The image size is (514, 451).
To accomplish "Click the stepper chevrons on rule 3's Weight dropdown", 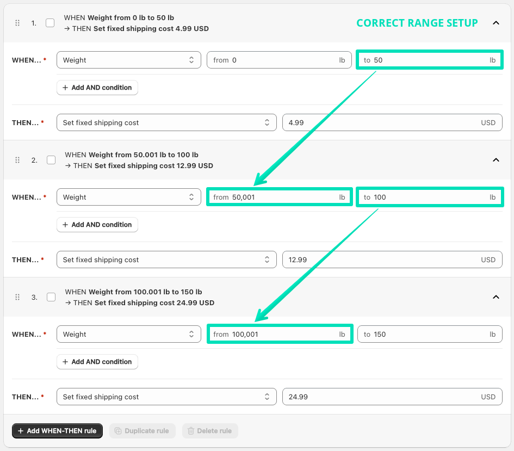I will (191, 334).
